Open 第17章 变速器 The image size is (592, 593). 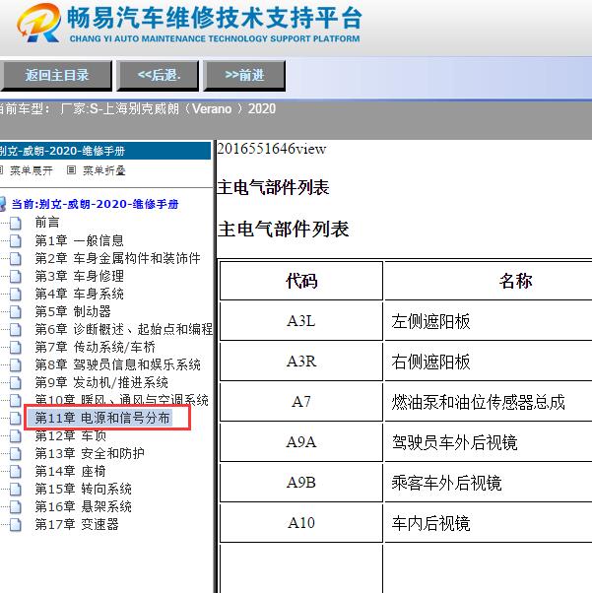tap(77, 524)
